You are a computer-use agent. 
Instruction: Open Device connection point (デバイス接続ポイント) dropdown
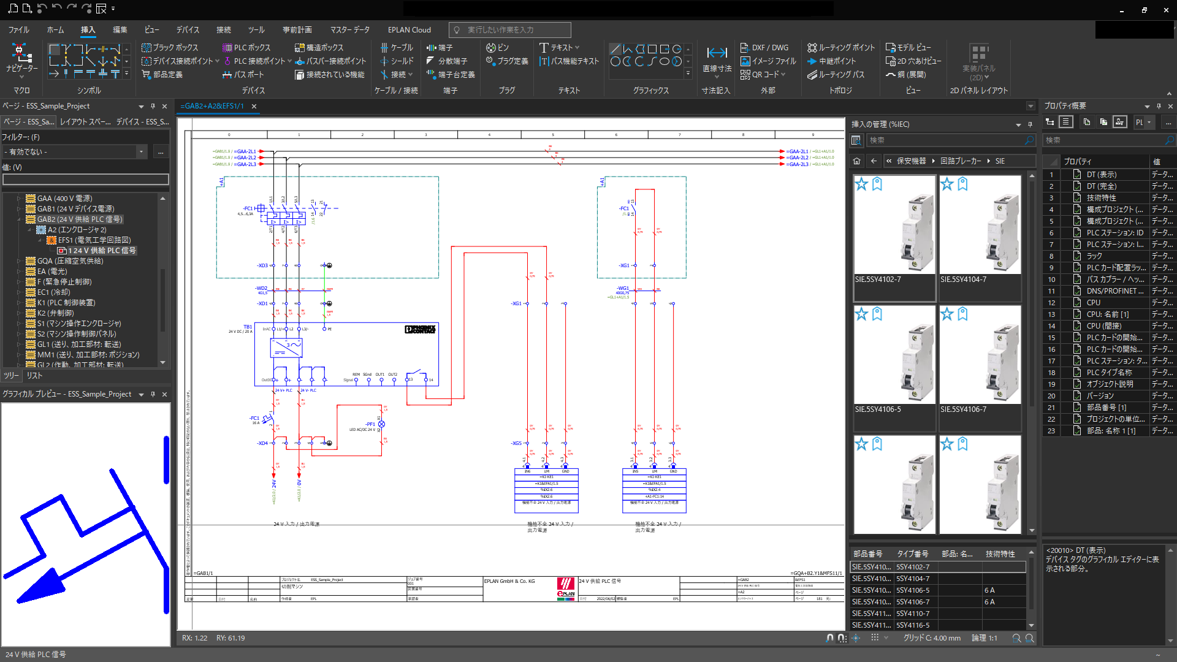click(x=217, y=61)
